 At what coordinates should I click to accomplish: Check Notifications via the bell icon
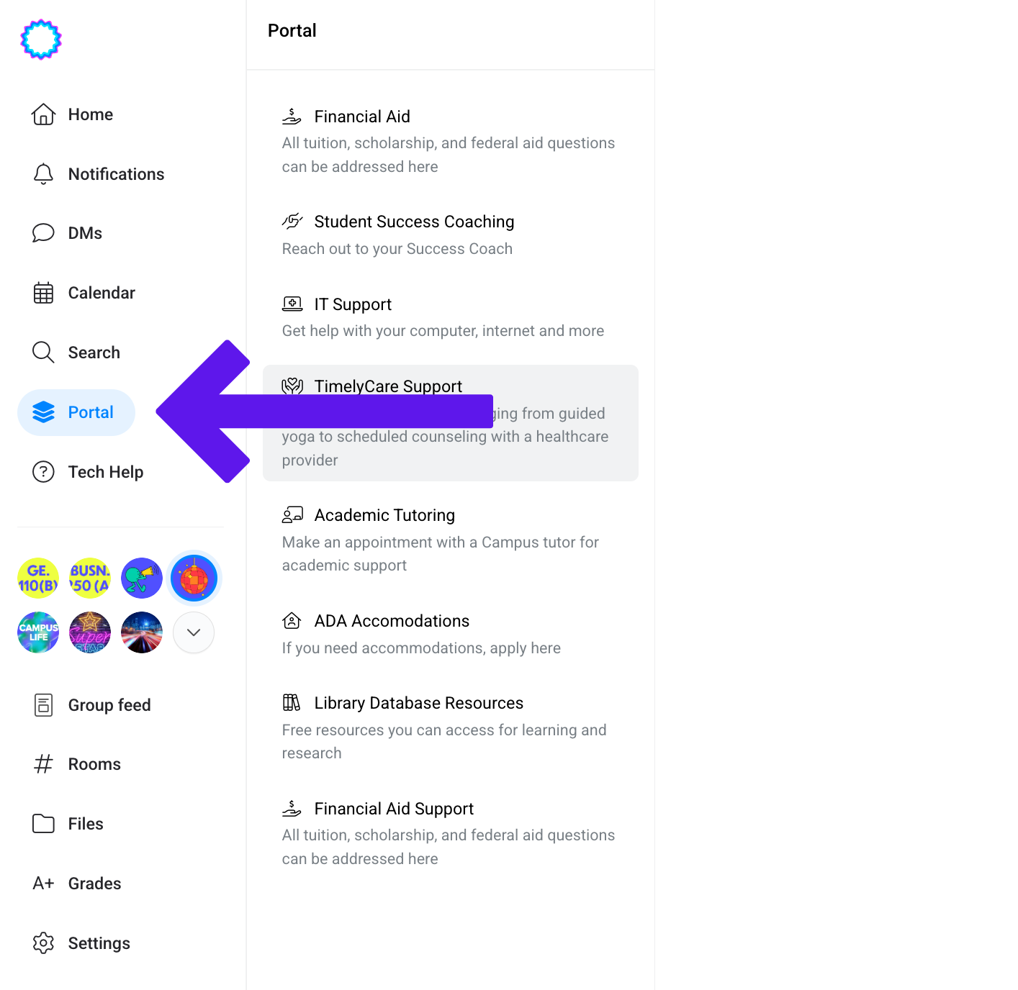115,174
